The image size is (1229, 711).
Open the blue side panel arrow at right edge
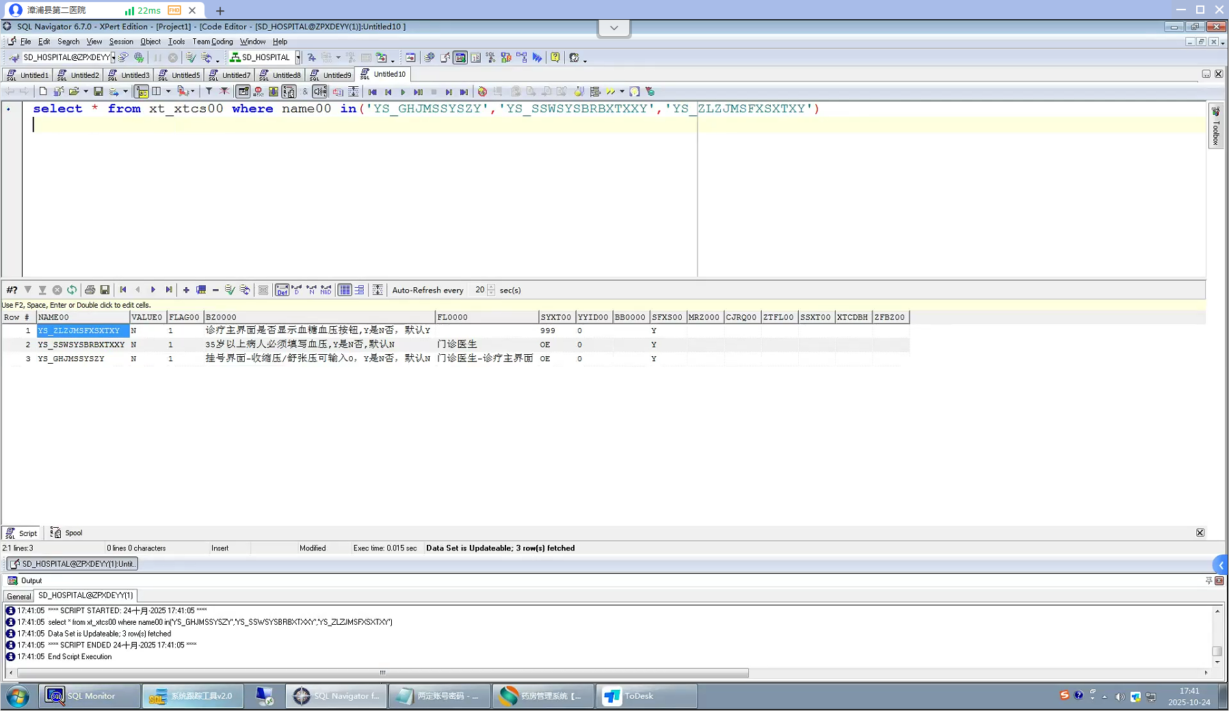[1221, 565]
